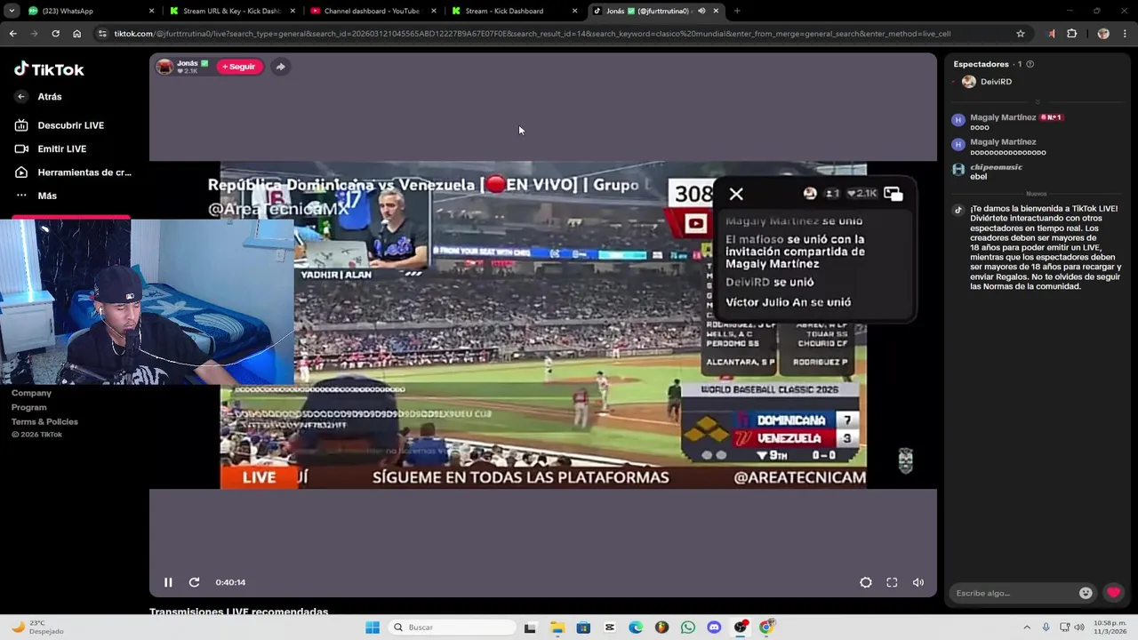This screenshot has width=1138, height=640.
Task: Bookmark this page with the star
Action: pos(1021,34)
